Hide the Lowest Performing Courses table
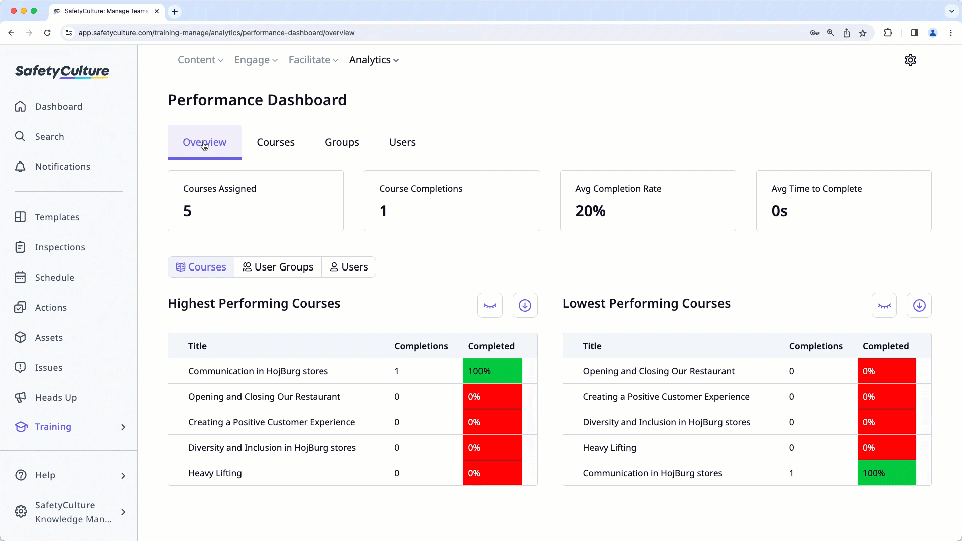962x541 pixels. pos(884,305)
